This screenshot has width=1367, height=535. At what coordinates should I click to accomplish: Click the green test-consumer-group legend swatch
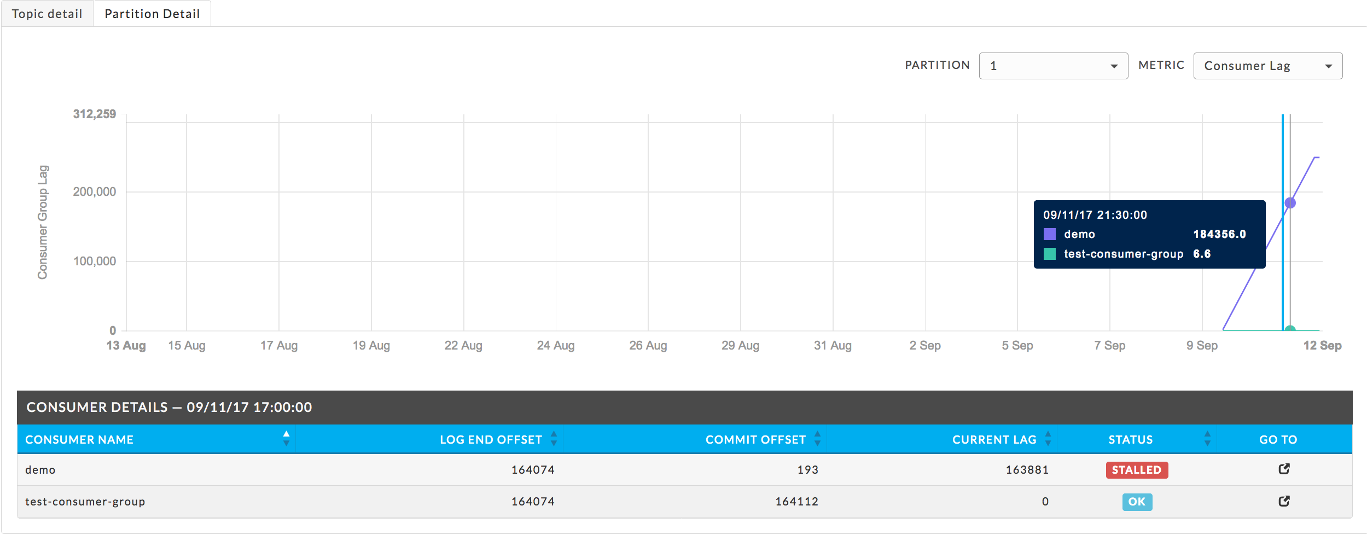point(1049,254)
